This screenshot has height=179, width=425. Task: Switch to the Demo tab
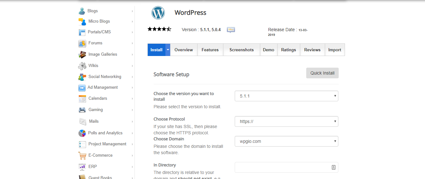point(269,50)
